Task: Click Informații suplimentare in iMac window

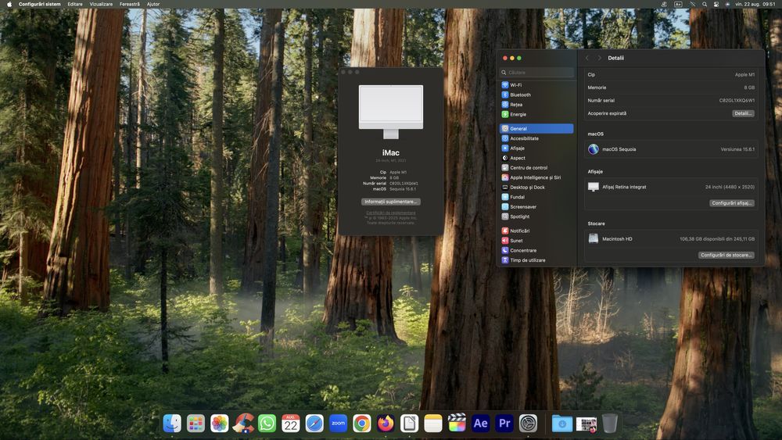Action: tap(390, 202)
